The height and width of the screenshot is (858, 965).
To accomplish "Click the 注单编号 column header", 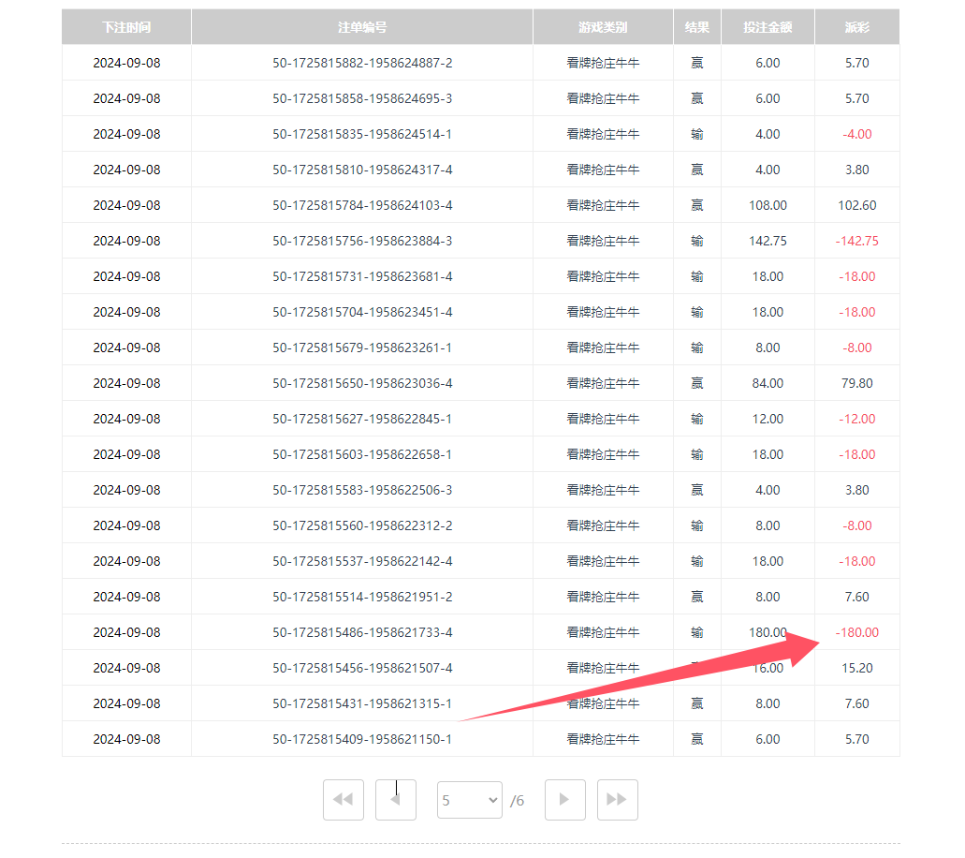I will click(361, 26).
